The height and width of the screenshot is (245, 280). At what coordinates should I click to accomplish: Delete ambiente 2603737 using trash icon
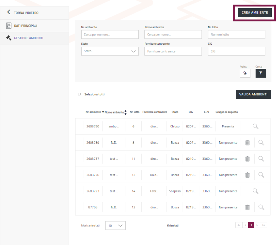coord(248,159)
